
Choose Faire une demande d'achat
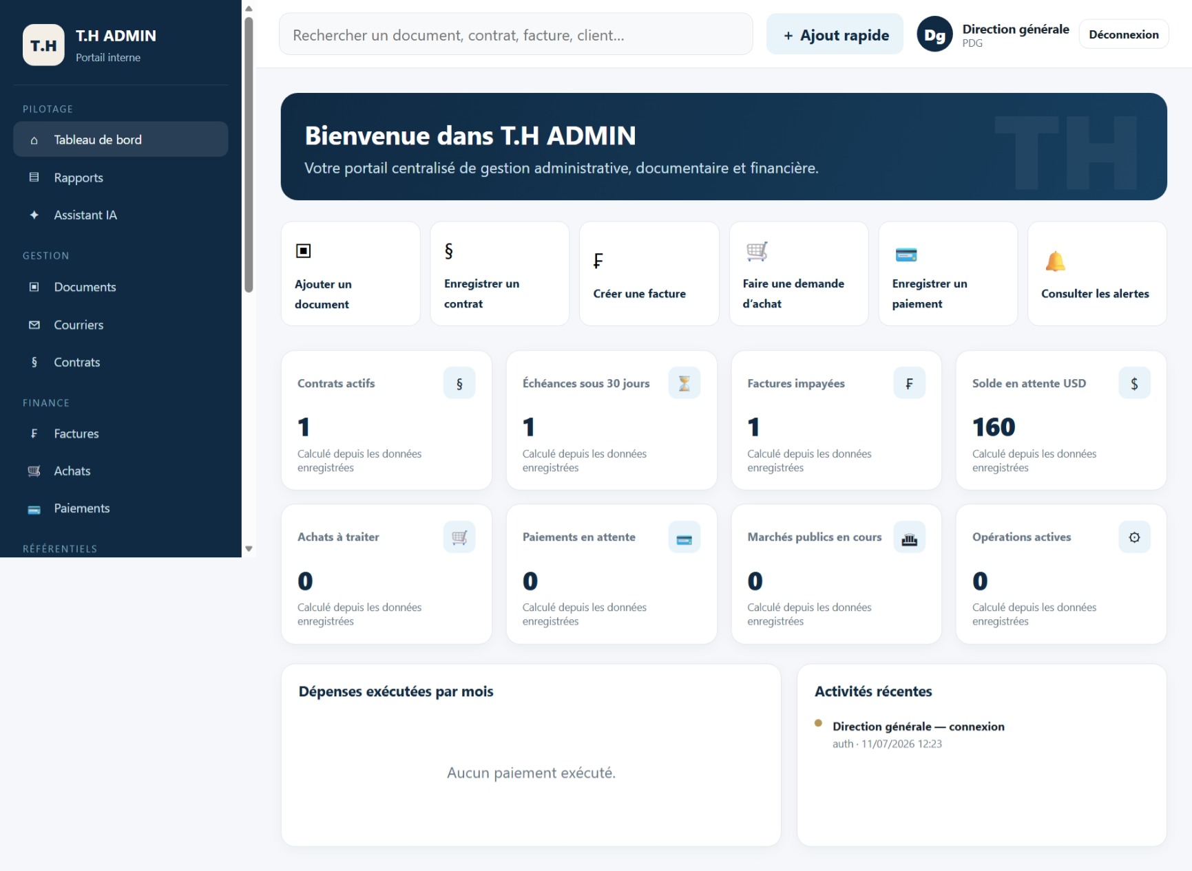pos(799,274)
